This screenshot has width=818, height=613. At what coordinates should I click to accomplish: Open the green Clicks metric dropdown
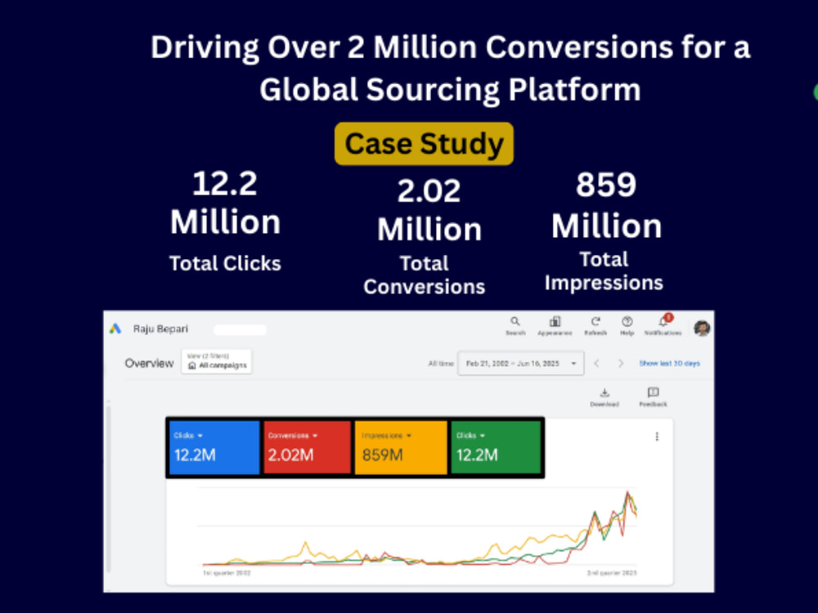click(470, 436)
